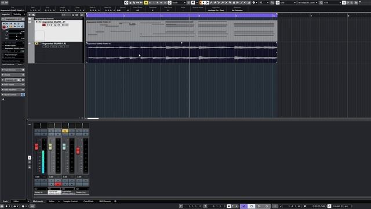371x209 pixels.
Task: Open the Touch automation mode dropdown
Action: point(179,2)
